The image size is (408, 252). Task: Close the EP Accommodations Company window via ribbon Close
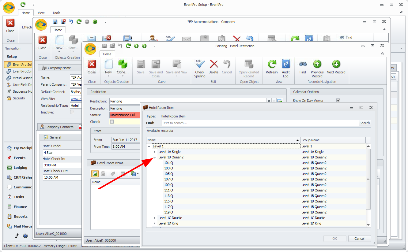point(43,43)
